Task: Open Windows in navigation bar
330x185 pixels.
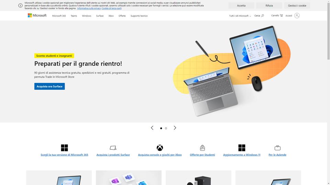Action: click(x=87, y=16)
